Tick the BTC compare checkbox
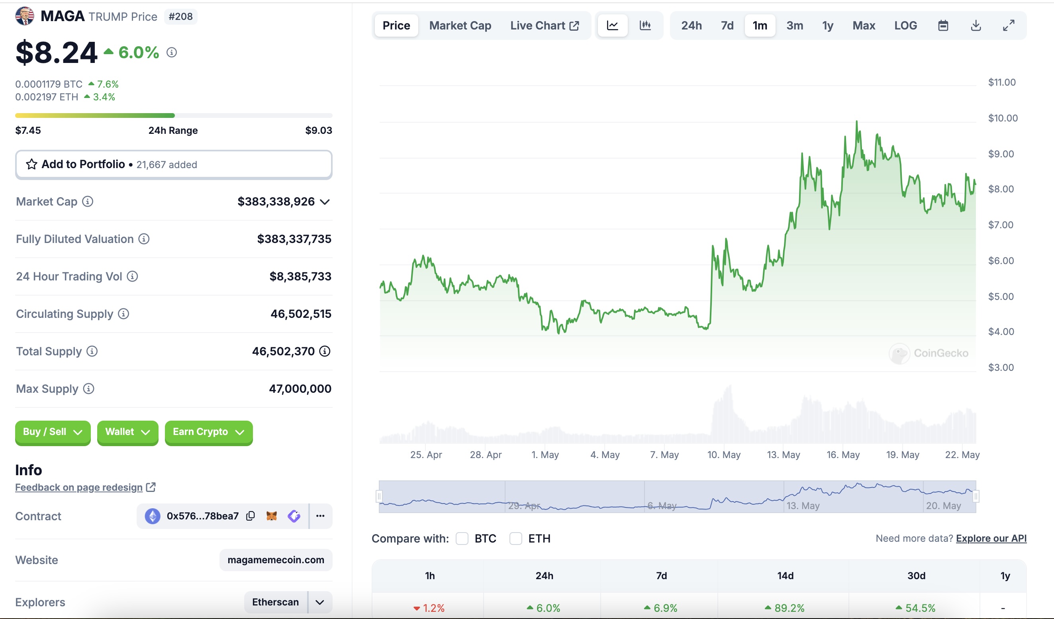The width and height of the screenshot is (1054, 619). [462, 539]
